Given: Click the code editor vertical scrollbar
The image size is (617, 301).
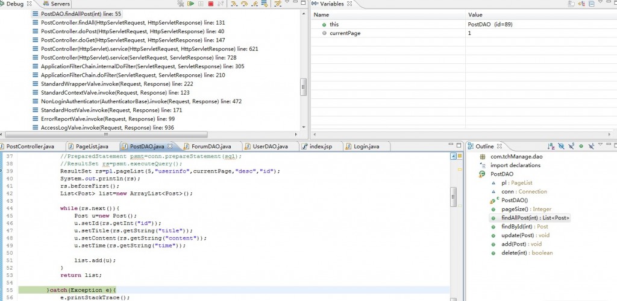Looking at the screenshot, I should (x=454, y=196).
